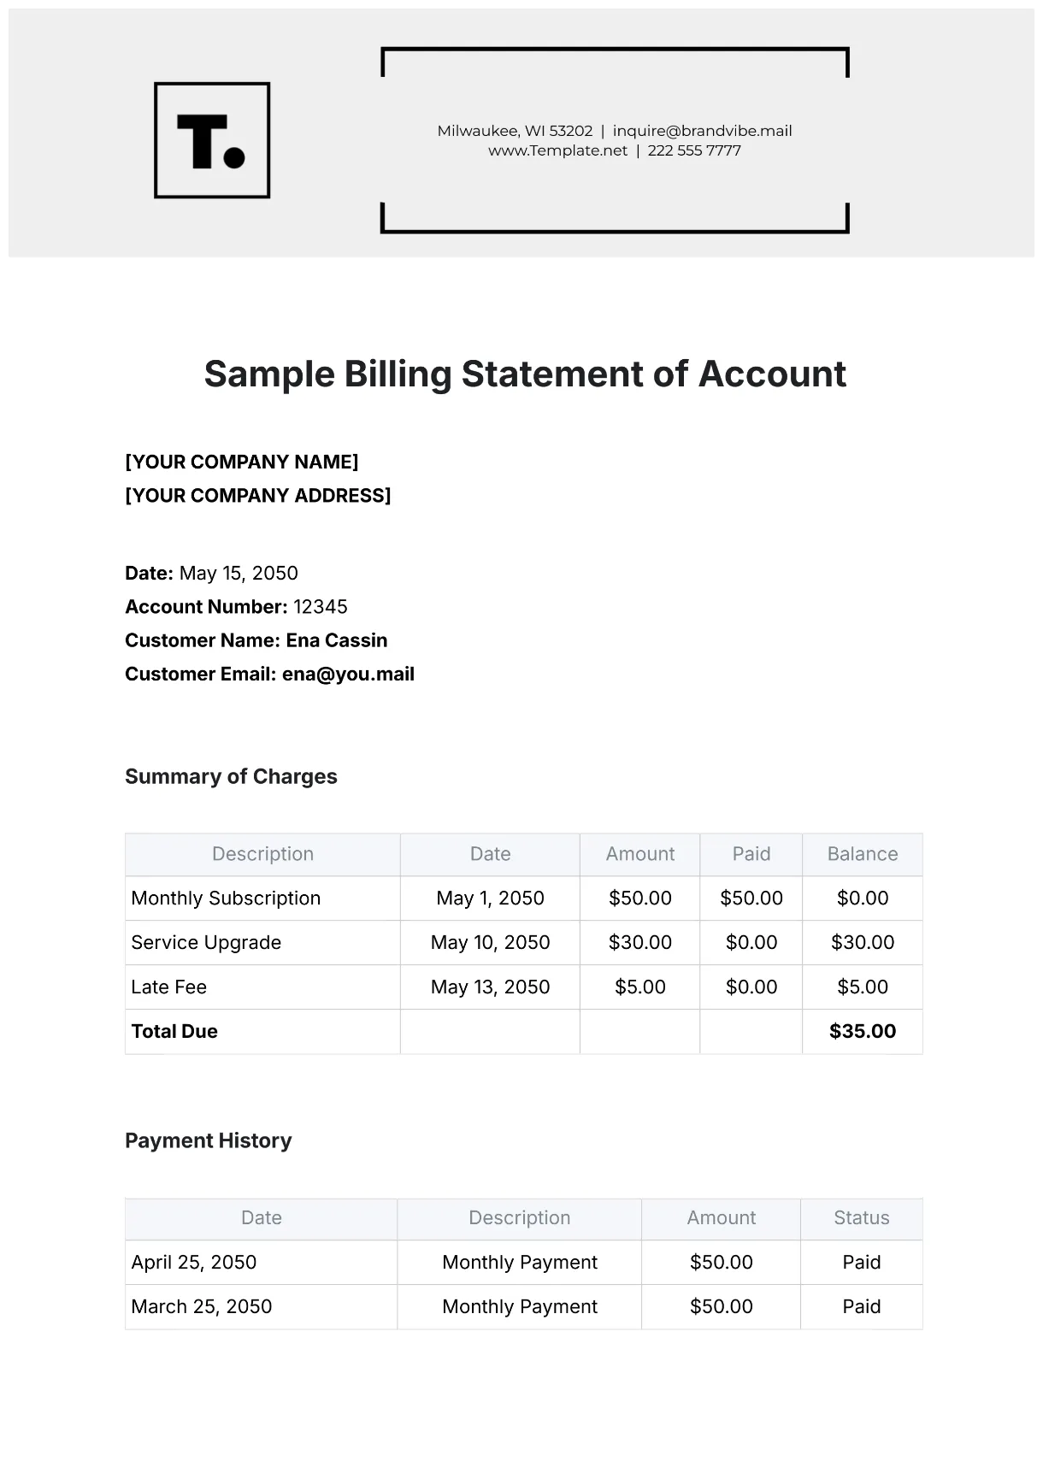
Task: Open the inquire@brandvibe.mail email link
Action: 702,131
